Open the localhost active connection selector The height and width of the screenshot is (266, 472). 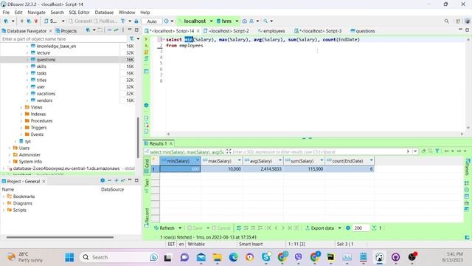(195, 21)
